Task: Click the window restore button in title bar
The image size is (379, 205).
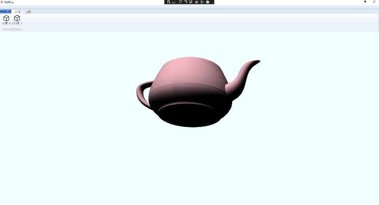Action: pyautogui.click(x=365, y=2)
